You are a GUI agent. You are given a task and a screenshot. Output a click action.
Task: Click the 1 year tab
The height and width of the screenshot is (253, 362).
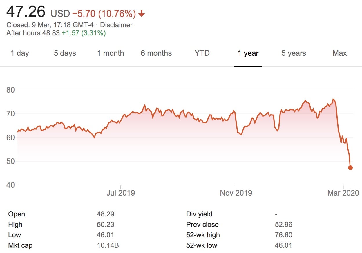(248, 53)
